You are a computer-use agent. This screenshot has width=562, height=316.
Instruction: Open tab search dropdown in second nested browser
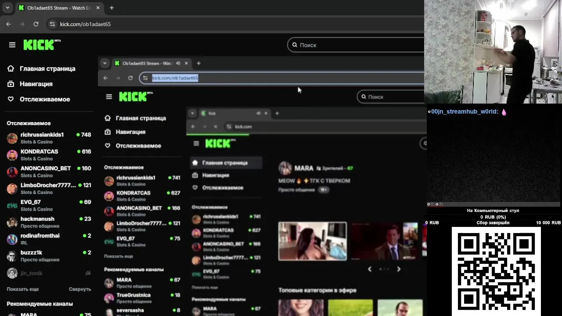tap(104, 63)
